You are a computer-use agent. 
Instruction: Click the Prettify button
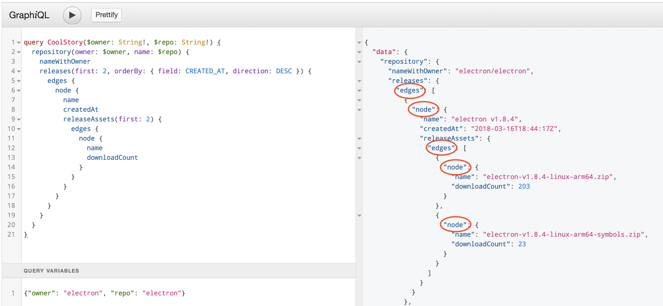(106, 15)
